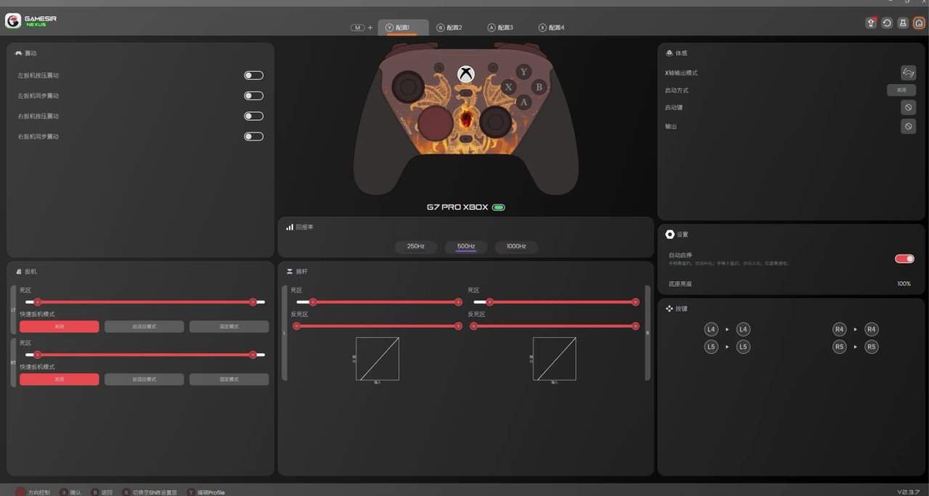Click the B button on the controller image

(x=539, y=86)
